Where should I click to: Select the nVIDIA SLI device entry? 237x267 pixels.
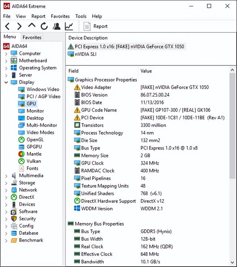[x=82, y=54]
